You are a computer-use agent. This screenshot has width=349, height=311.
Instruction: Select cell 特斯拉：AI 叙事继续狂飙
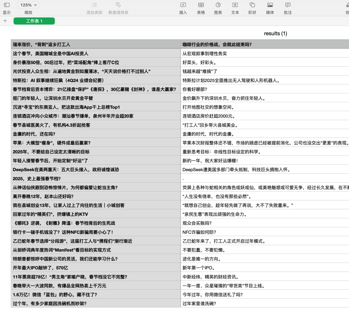tap(96, 80)
